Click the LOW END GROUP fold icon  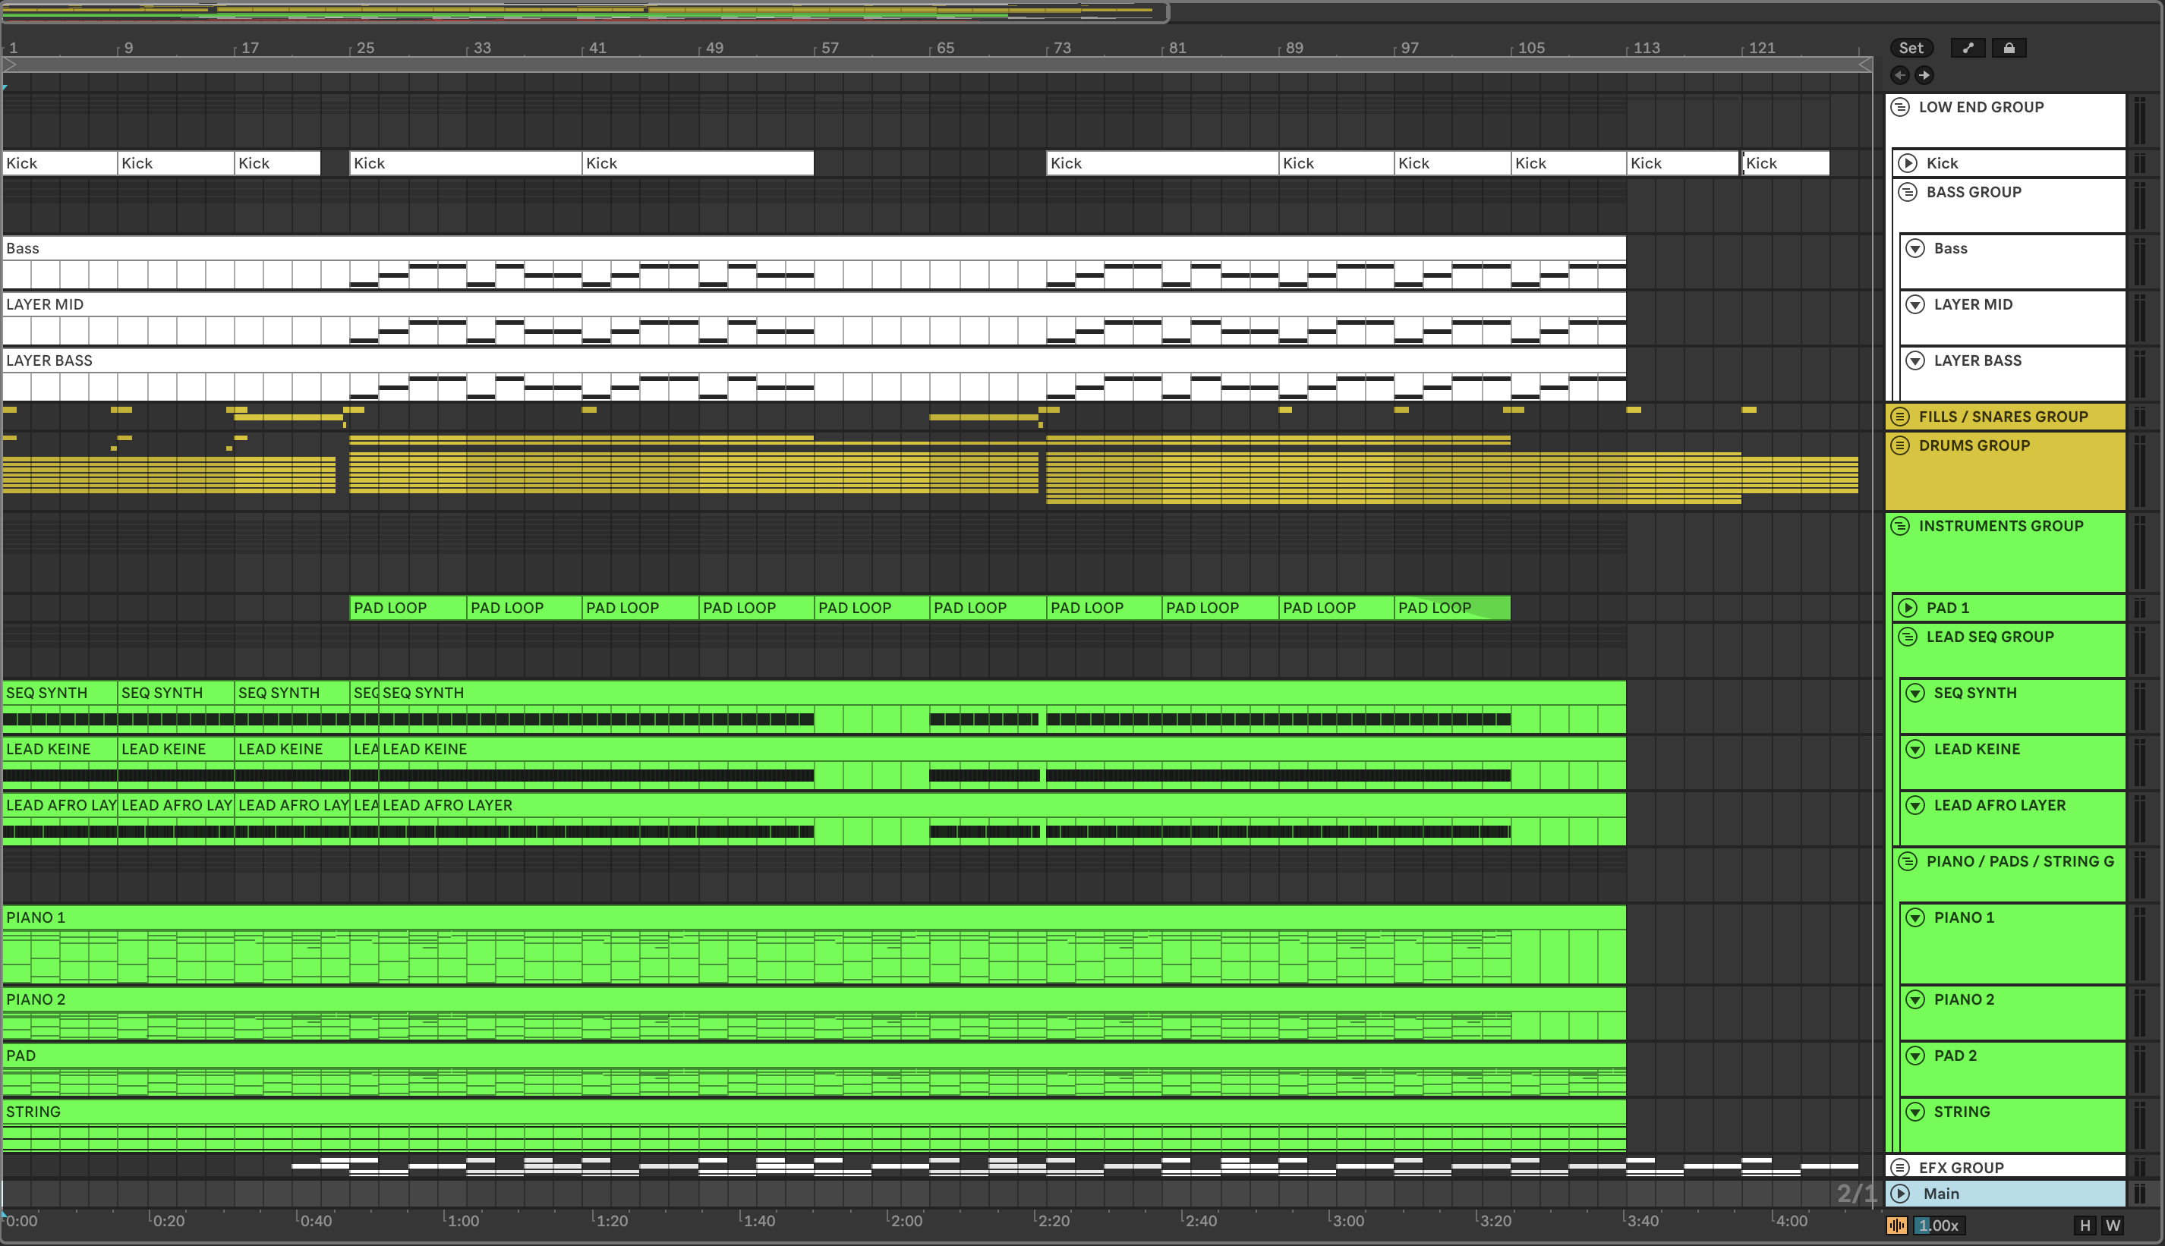(1899, 107)
